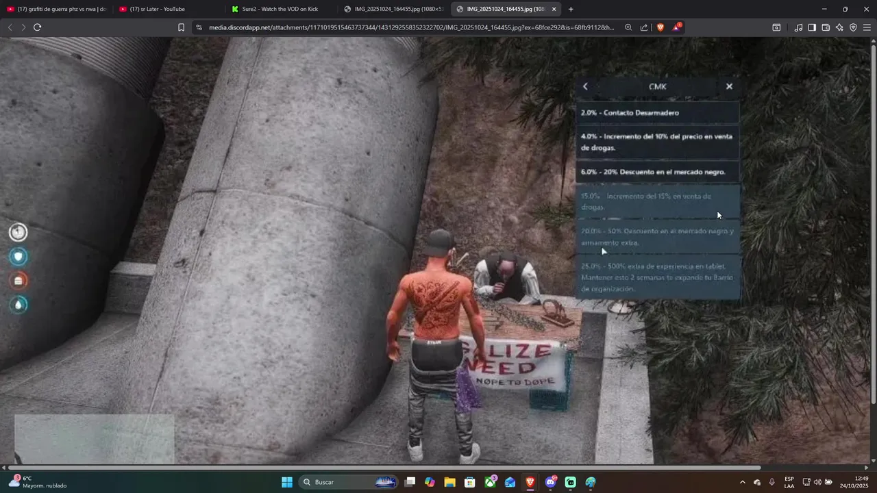The width and height of the screenshot is (877, 493).
Task: Open a new browser tab
Action: (x=571, y=9)
